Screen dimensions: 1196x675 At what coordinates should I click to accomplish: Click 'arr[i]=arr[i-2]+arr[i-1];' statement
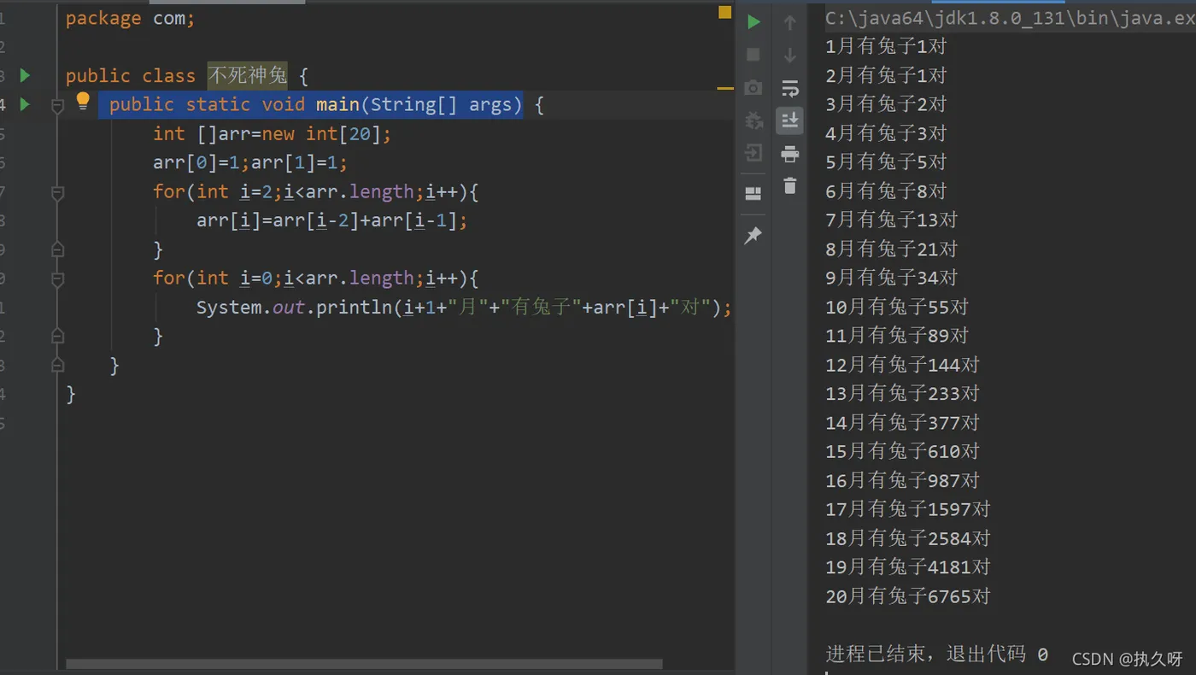[332, 220]
